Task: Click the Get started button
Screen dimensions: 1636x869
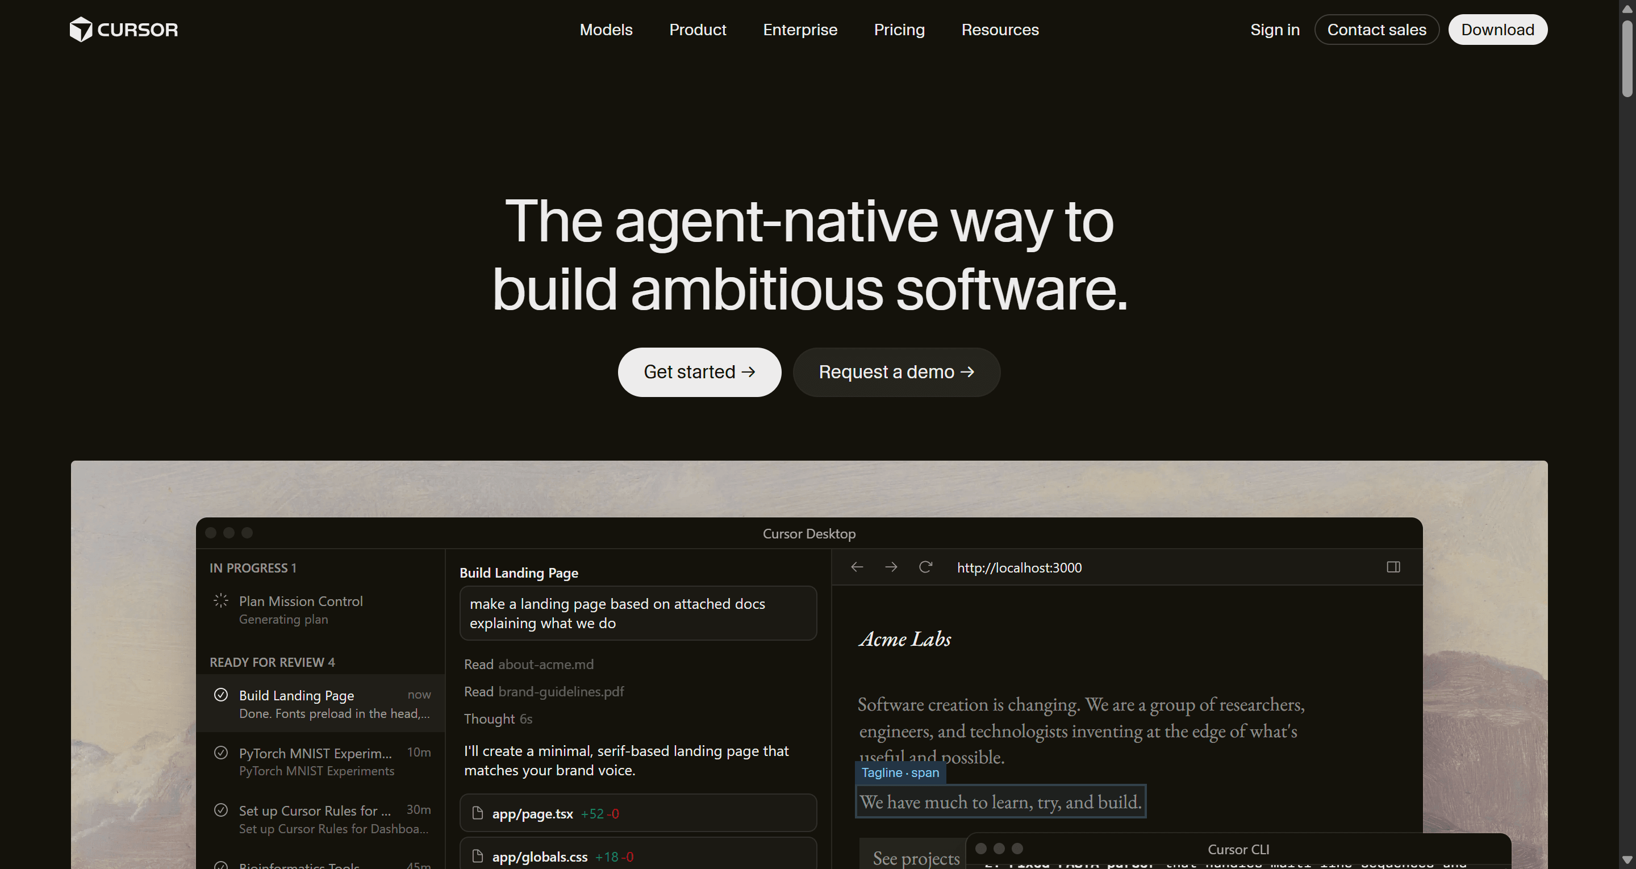Action: (x=699, y=372)
